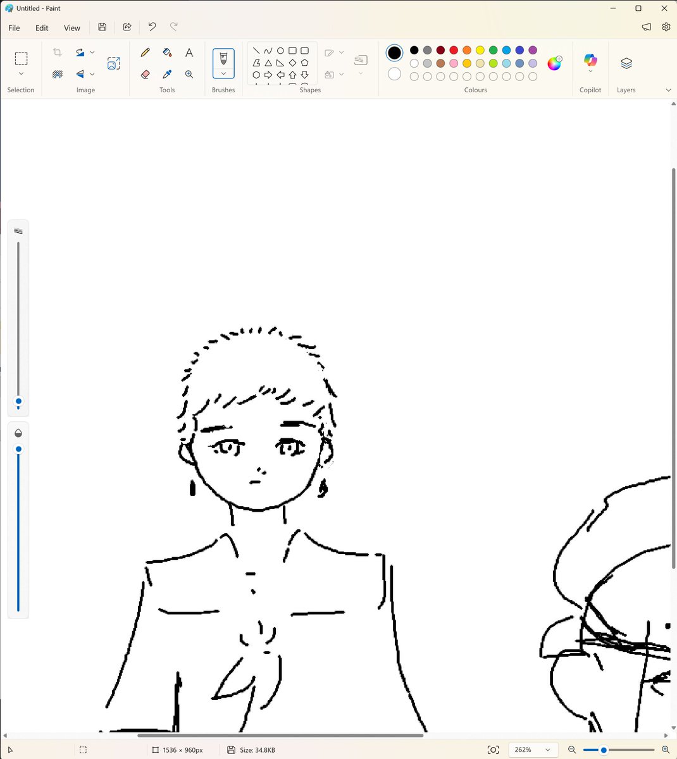Open the feedback megaphone icon
The image size is (677, 759).
coord(646,27)
